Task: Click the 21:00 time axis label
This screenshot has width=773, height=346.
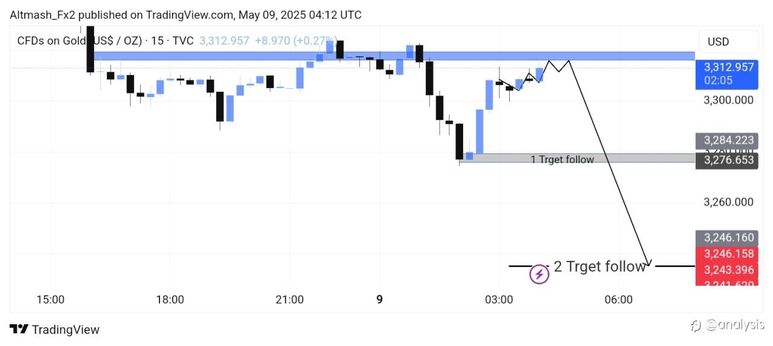Action: point(289,300)
